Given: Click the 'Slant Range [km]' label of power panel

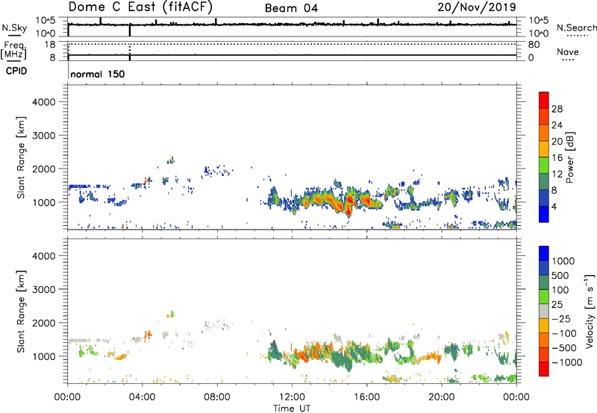Looking at the screenshot, I should (21, 157).
